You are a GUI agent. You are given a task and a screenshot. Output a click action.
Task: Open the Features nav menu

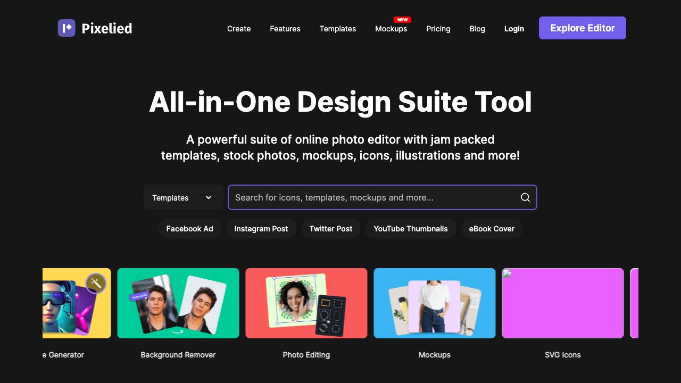click(285, 29)
